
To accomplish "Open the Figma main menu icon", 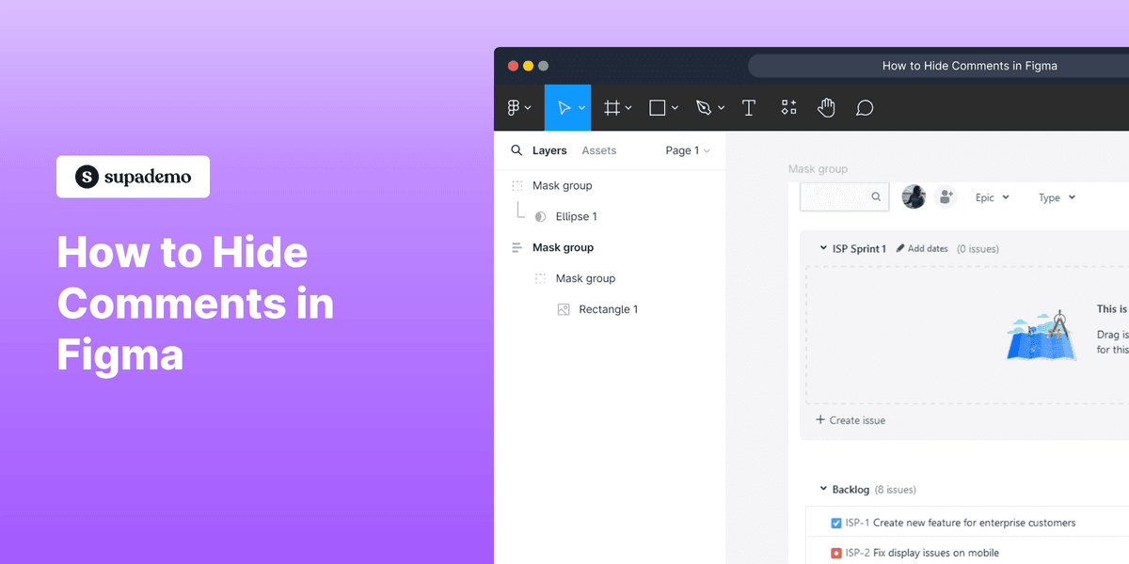I will (515, 107).
